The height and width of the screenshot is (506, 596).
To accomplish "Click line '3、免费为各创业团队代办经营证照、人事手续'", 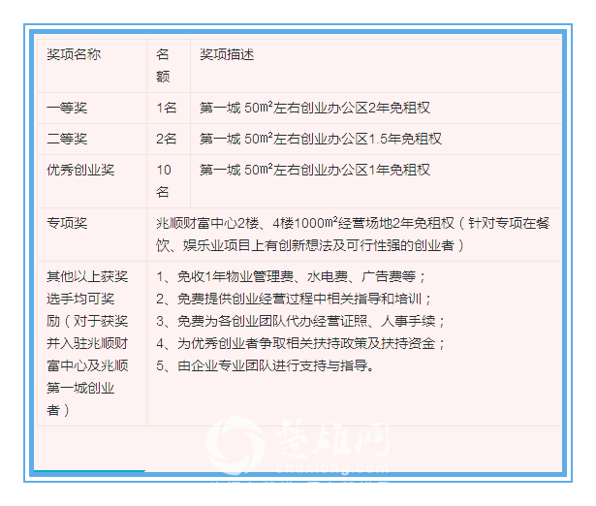I will pos(300,321).
